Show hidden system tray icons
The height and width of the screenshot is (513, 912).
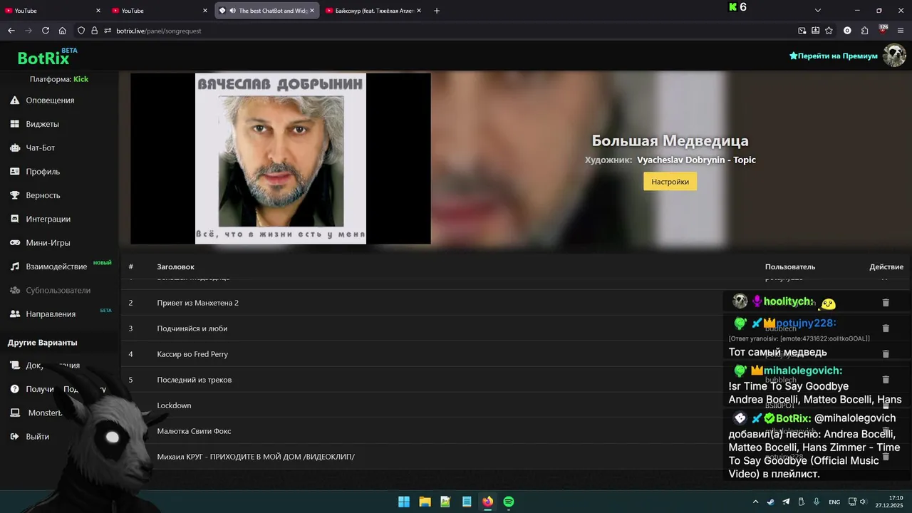[x=755, y=502]
